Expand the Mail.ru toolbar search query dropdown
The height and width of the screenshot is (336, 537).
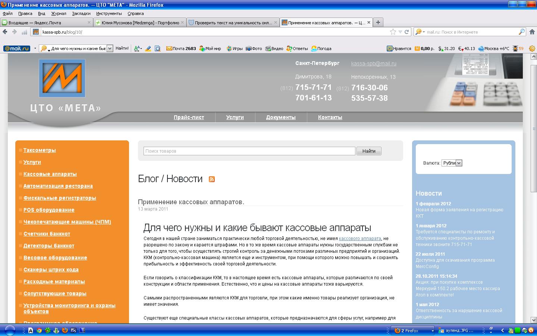pyautogui.click(x=110, y=49)
